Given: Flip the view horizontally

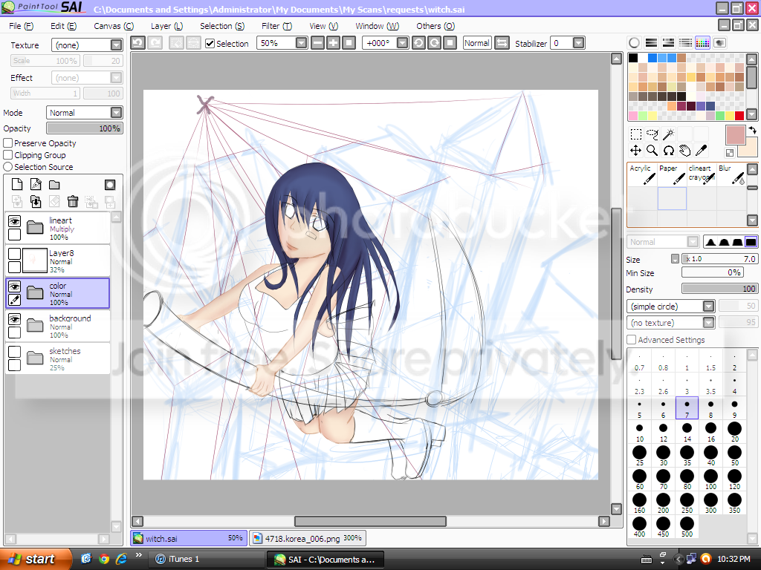Looking at the screenshot, I should pyautogui.click(x=502, y=43).
